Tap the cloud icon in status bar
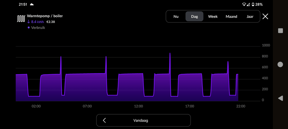Screen dimensions: 288x129 pos(32,4)
